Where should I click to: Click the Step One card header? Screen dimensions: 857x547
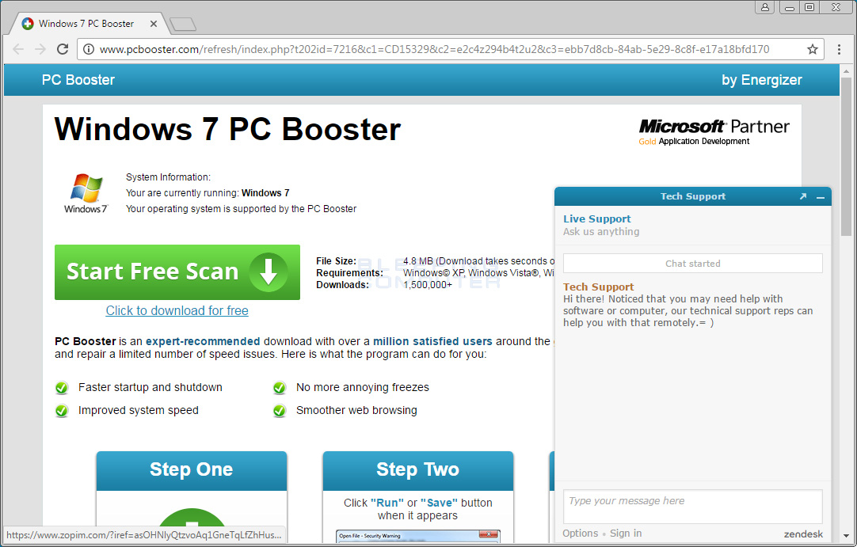click(192, 470)
